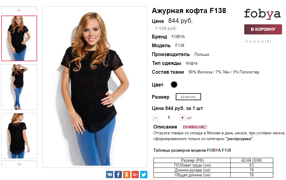Image resolution: width=286 pixels, height=180 pixels.
Task: Share on Facebook via icon
Action: [x=118, y=175]
